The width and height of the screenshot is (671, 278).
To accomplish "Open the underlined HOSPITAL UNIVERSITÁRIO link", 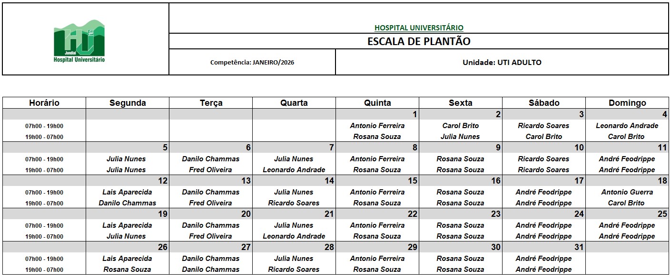I will pos(419,28).
